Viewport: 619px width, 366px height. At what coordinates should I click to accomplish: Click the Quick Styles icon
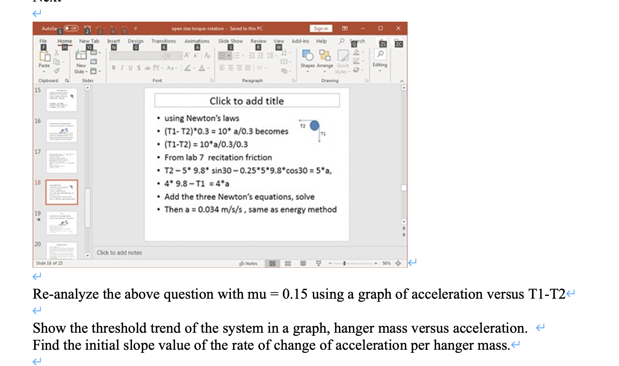[343, 55]
